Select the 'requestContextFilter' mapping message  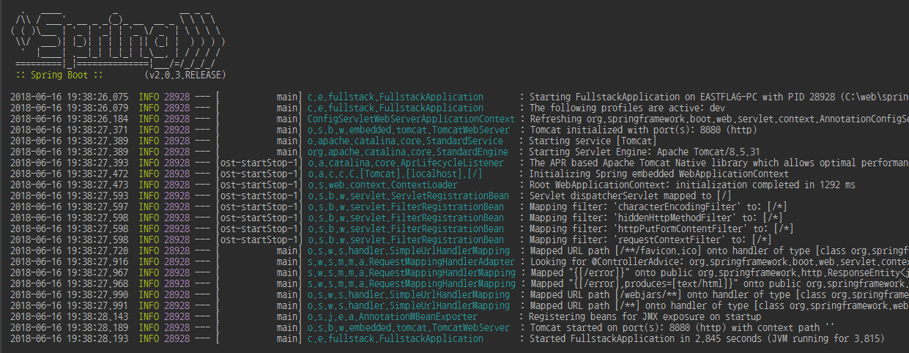click(650, 240)
